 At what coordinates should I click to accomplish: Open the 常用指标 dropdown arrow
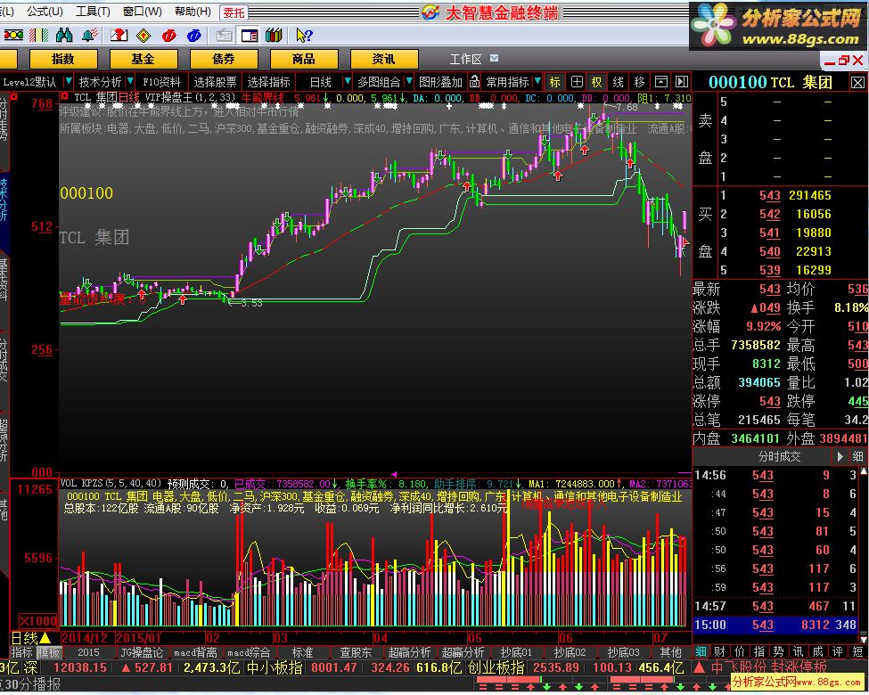coord(537,81)
